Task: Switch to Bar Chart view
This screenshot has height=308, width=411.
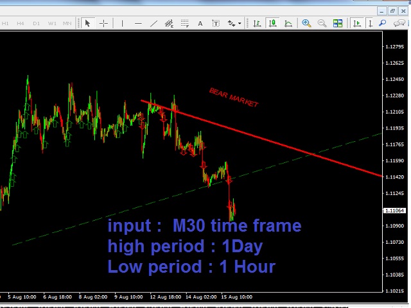Action: 257,23
